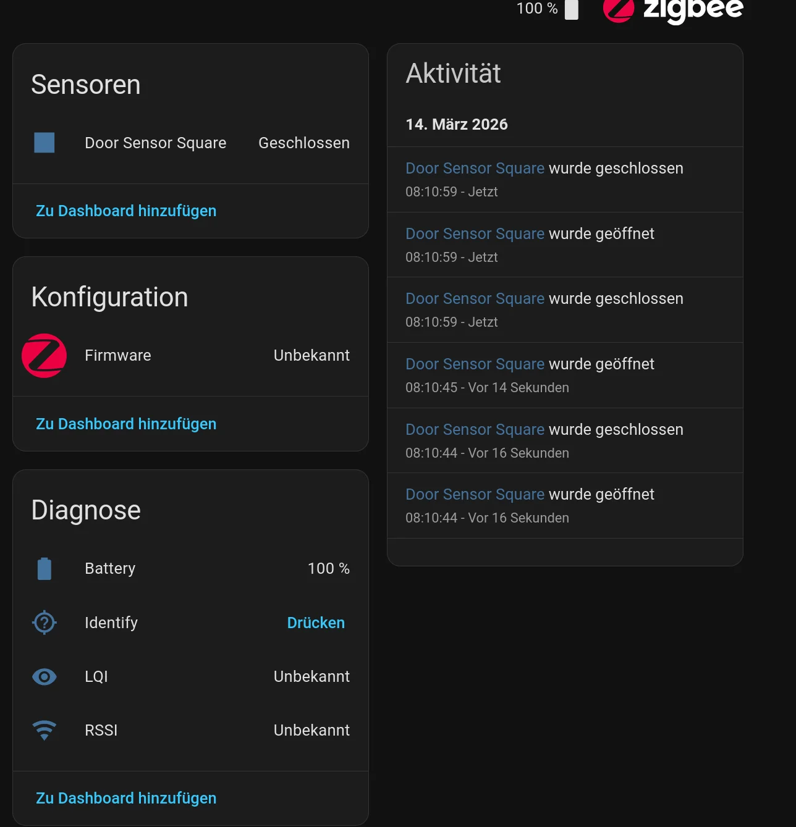
Task: Add Sensoren card to dashboard
Action: click(126, 211)
